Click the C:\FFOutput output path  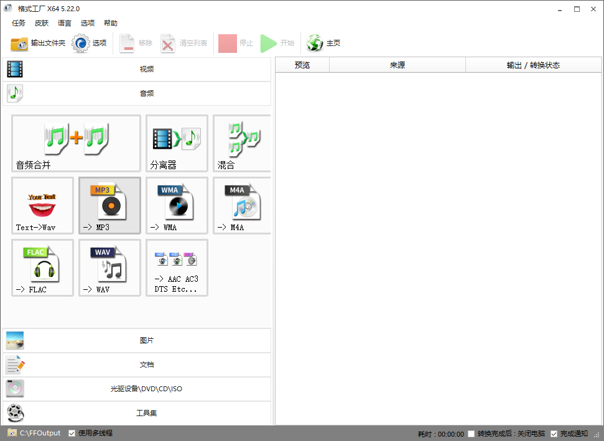click(x=34, y=432)
